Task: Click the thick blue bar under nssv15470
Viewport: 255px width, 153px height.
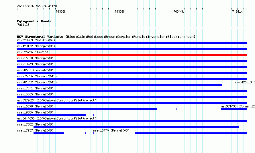Action: [191, 133]
